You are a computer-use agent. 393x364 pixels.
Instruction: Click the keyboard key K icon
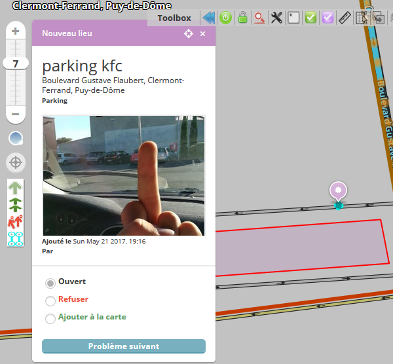pyautogui.click(x=293, y=18)
